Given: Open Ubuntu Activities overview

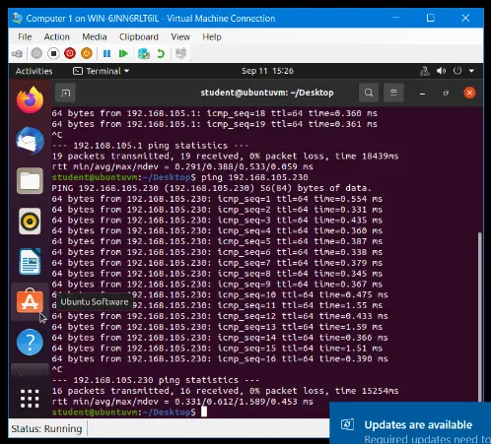Looking at the screenshot, I should tap(34, 71).
